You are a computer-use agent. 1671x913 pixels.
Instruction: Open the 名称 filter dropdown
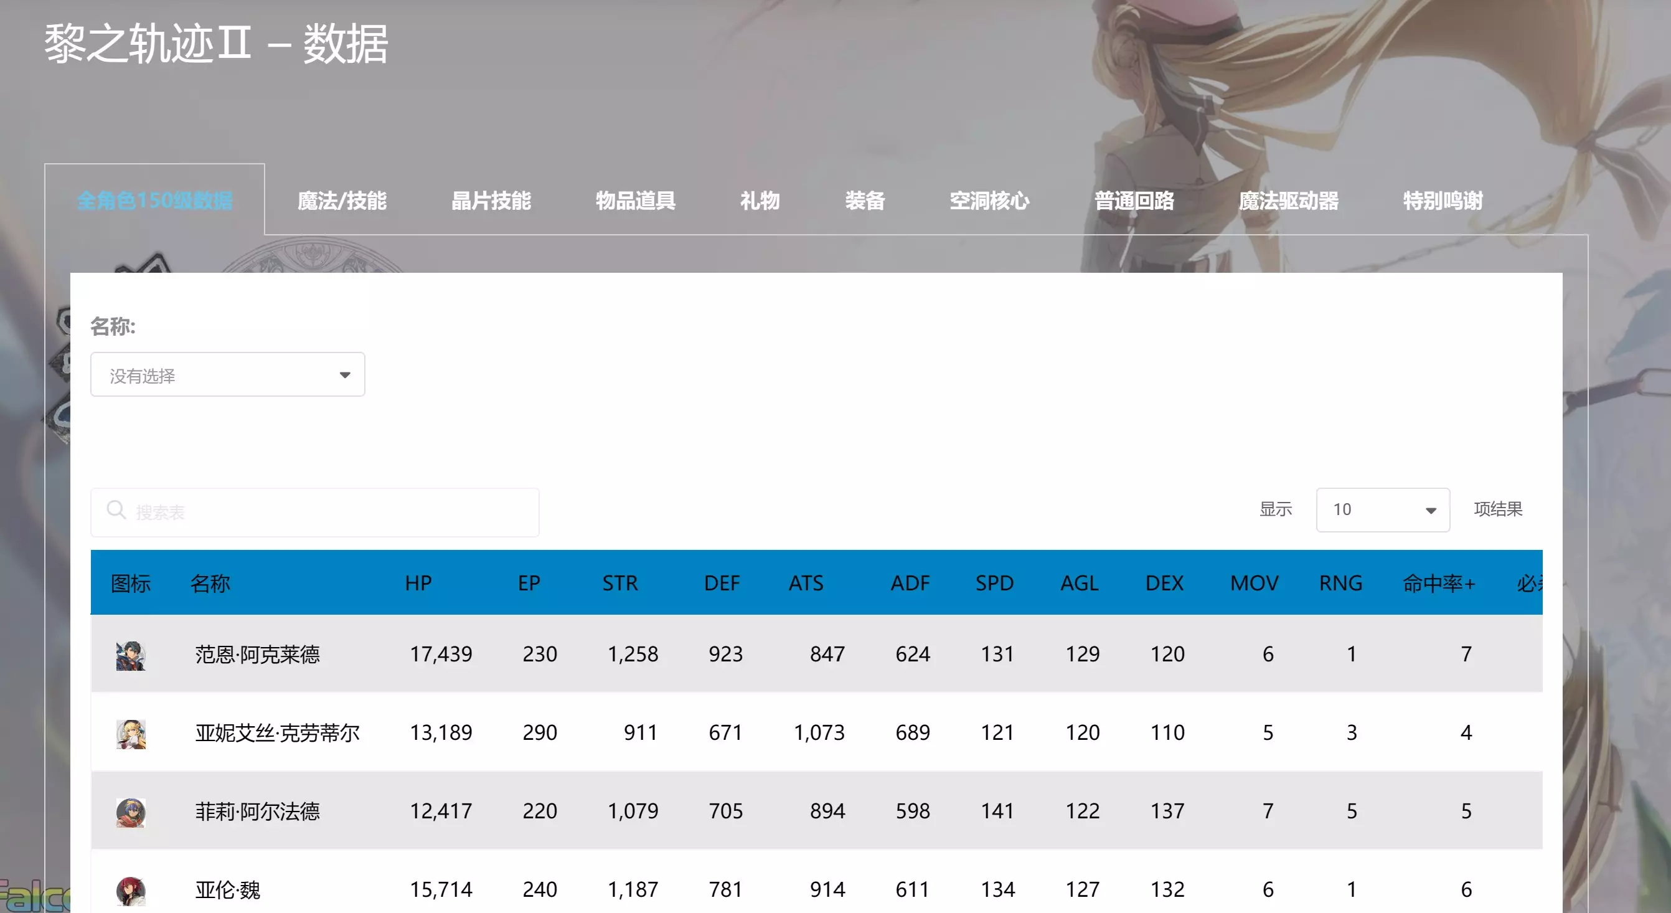tap(227, 375)
